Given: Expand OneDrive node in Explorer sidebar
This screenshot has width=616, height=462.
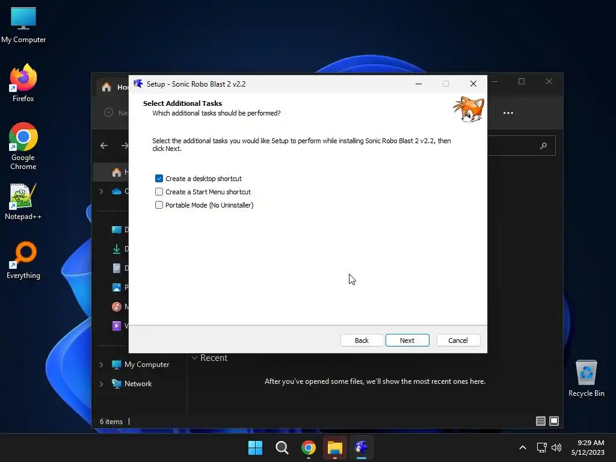Looking at the screenshot, I should click(101, 191).
